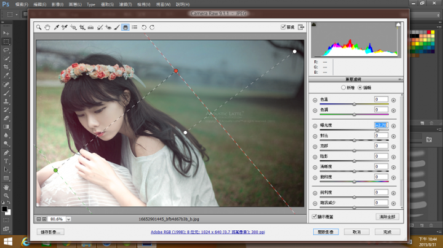The image size is (443, 248).
Task: Open Camera Raw preferences list icon
Action: [x=135, y=28]
